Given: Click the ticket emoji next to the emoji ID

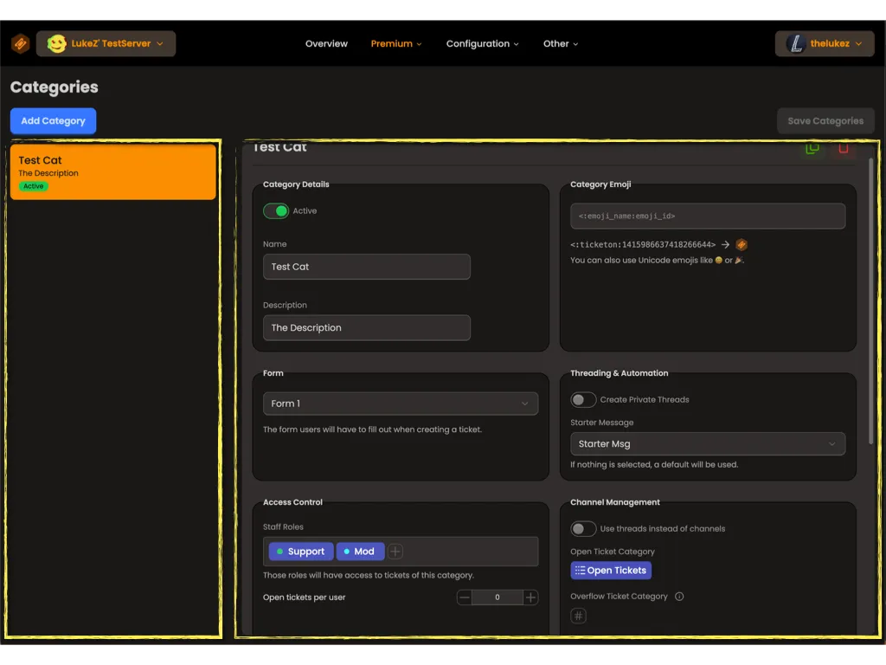Looking at the screenshot, I should tap(741, 244).
